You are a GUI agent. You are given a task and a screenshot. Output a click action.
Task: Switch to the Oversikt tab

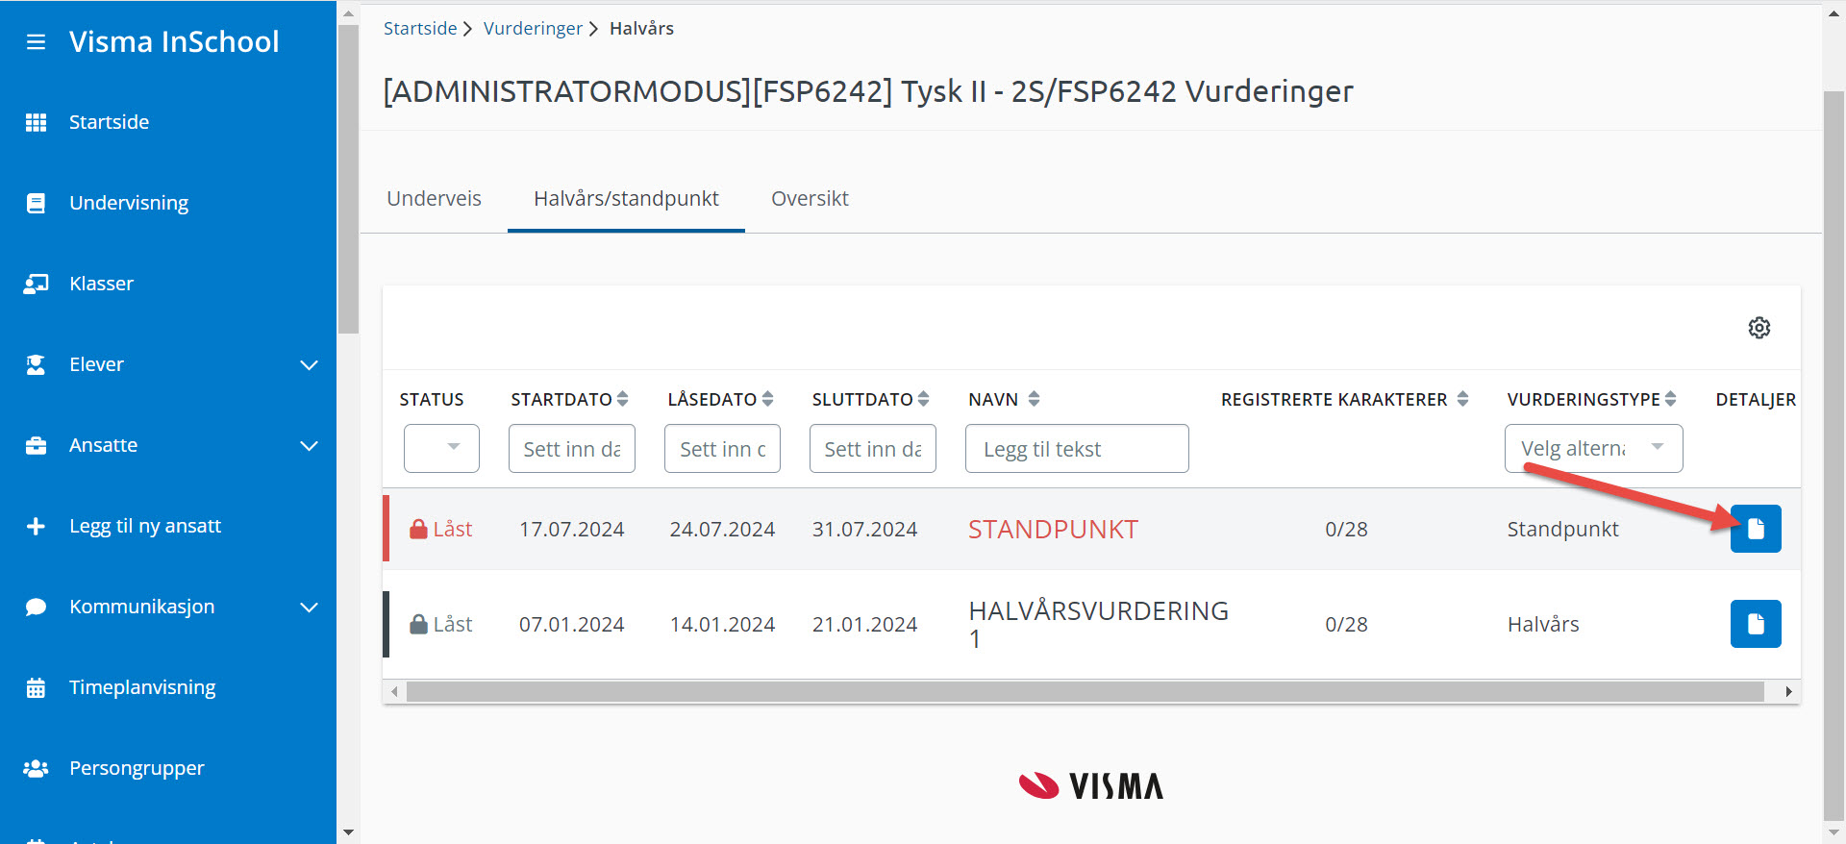[810, 199]
